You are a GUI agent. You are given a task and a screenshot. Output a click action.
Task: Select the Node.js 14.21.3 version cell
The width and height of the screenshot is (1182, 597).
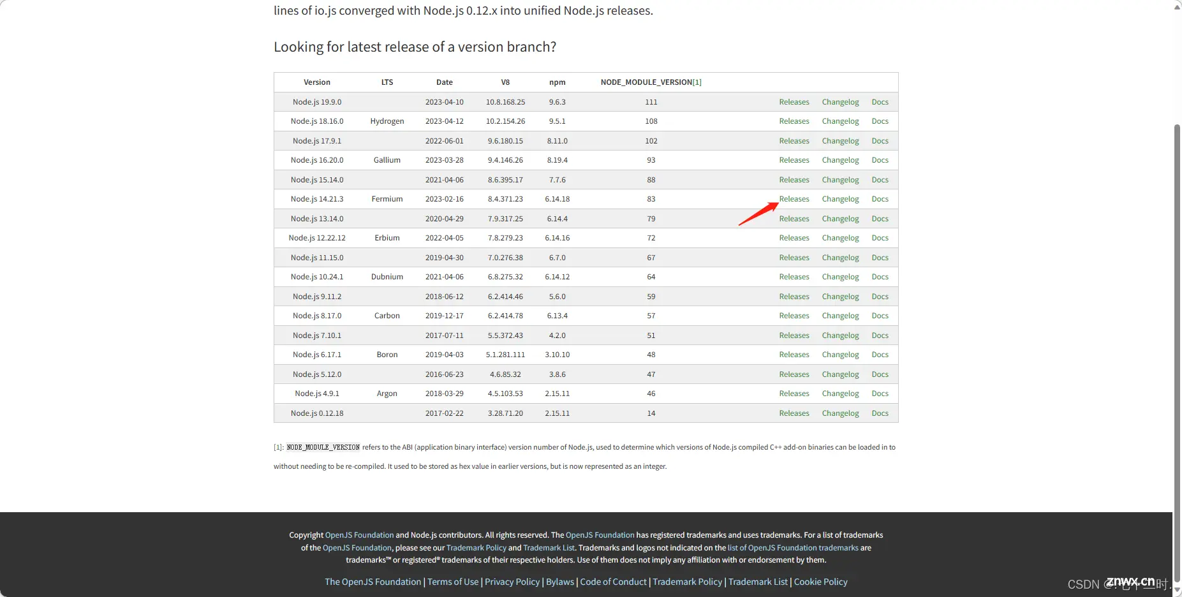point(317,199)
